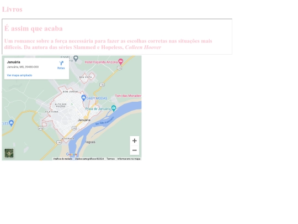Open the 'Termos' link on the map
The height and width of the screenshot is (224, 298).
coord(110,159)
